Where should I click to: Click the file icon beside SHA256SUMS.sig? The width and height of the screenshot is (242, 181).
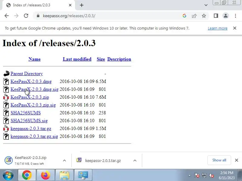click(x=6, y=121)
